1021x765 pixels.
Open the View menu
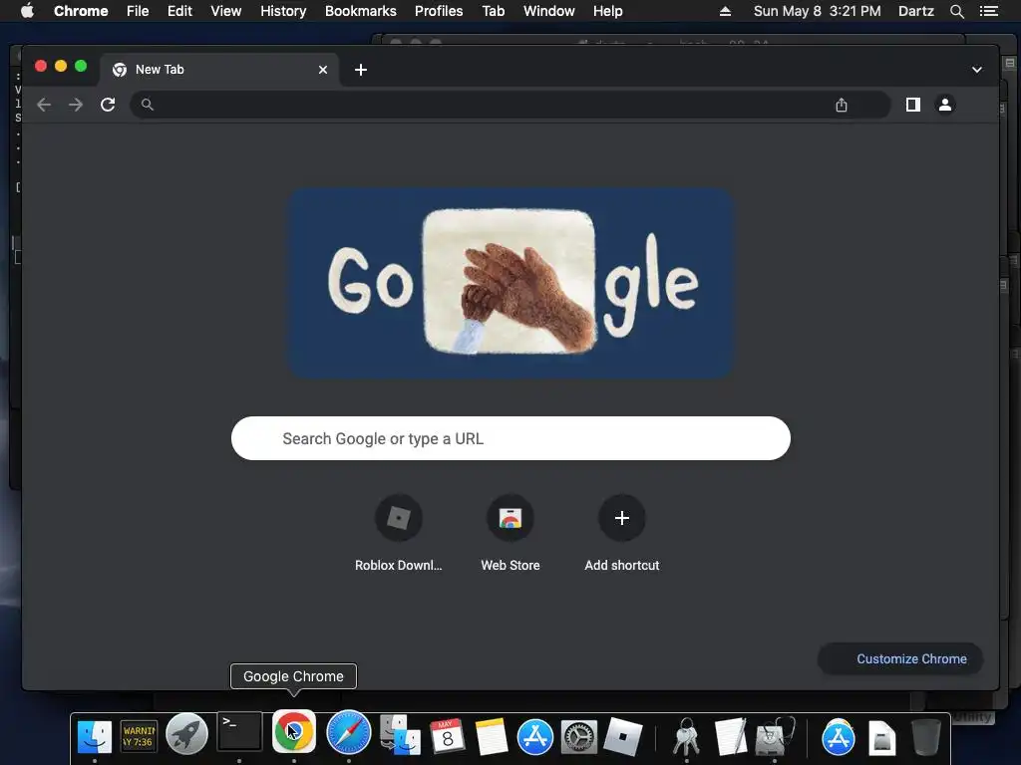pos(226,11)
